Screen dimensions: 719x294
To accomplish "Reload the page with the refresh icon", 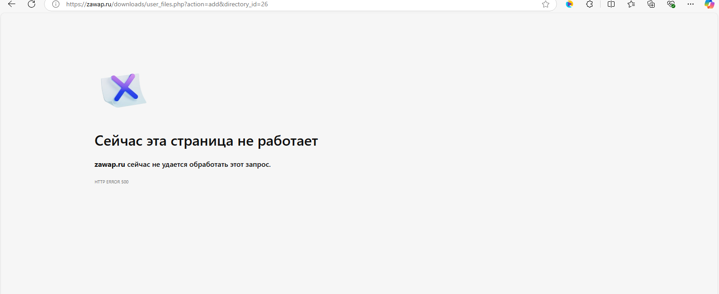I will click(32, 4).
